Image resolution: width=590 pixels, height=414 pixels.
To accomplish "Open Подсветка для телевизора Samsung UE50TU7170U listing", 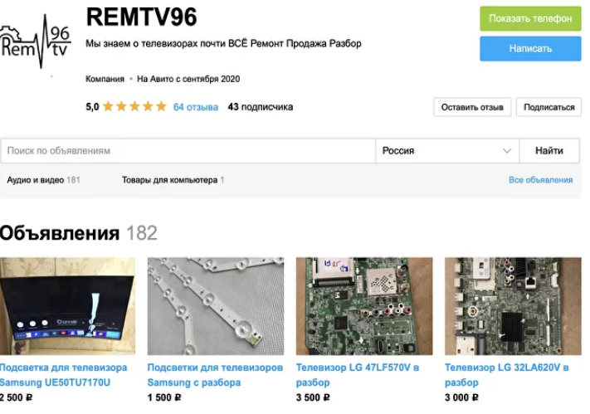I will (x=63, y=375).
